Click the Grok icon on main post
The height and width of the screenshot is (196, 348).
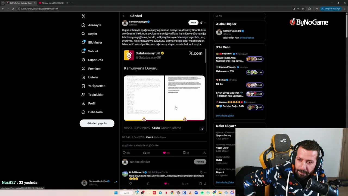click(201, 23)
